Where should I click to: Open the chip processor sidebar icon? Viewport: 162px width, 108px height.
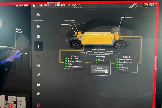(x=38, y=36)
